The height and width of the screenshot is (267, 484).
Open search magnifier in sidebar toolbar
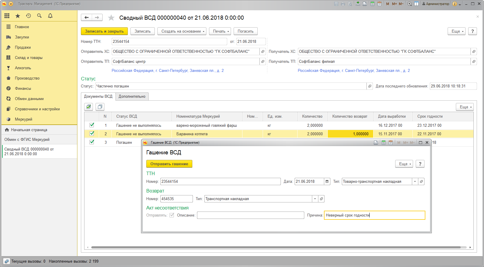[x=39, y=16]
